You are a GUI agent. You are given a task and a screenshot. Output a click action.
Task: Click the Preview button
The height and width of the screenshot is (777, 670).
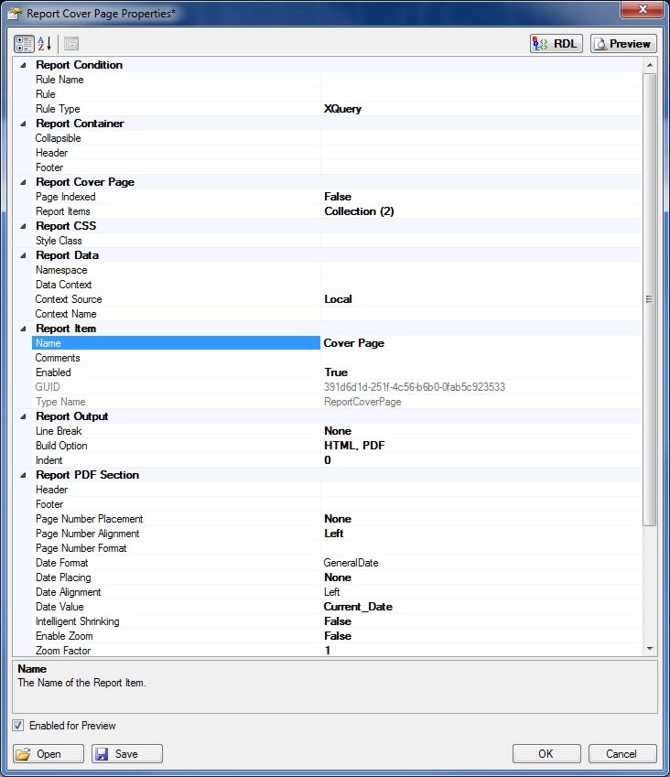pyautogui.click(x=623, y=43)
